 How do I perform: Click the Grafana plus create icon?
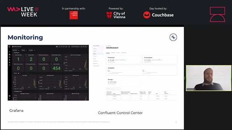click(10, 52)
